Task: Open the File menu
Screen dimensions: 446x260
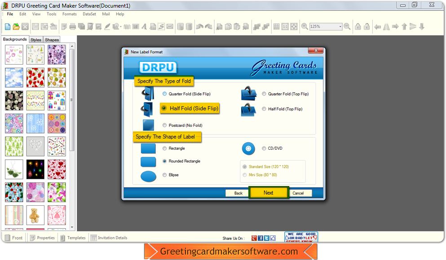Action: (x=10, y=14)
